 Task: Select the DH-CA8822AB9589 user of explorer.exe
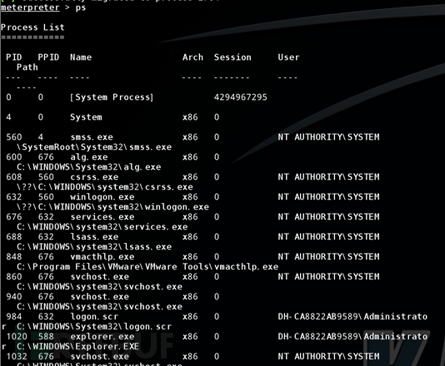pos(352,337)
